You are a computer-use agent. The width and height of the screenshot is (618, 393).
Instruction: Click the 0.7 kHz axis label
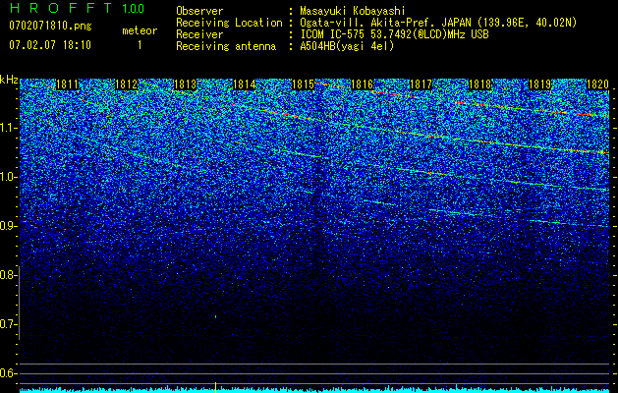(x=7, y=324)
